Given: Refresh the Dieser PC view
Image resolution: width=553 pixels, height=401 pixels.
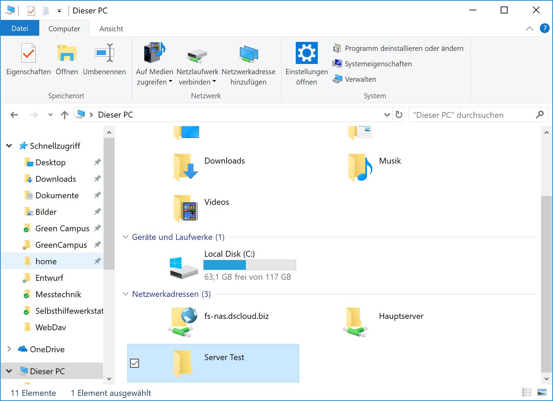Looking at the screenshot, I should 399,115.
